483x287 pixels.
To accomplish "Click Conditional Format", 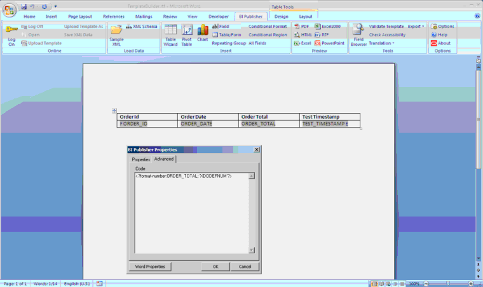I will point(268,27).
